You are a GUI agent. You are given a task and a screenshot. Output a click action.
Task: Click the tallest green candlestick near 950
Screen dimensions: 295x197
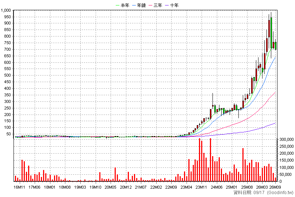click(x=271, y=33)
